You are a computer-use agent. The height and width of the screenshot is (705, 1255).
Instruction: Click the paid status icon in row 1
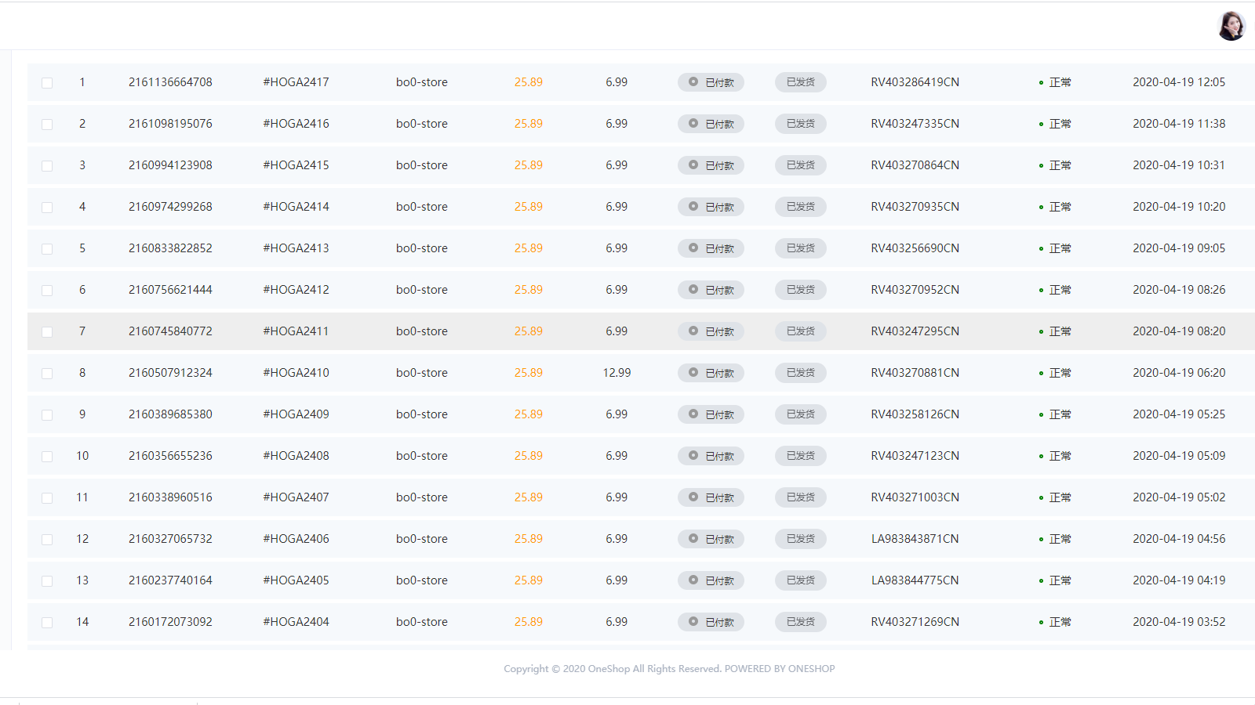[693, 81]
